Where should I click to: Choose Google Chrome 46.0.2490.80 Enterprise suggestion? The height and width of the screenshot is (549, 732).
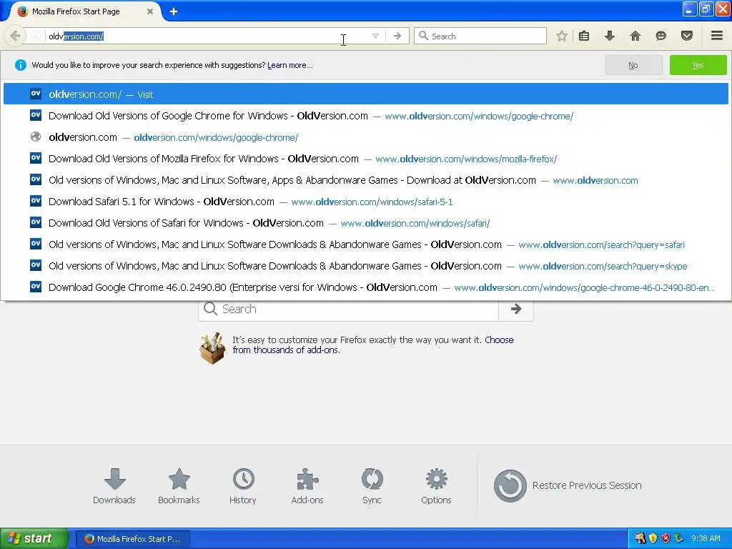click(x=365, y=287)
